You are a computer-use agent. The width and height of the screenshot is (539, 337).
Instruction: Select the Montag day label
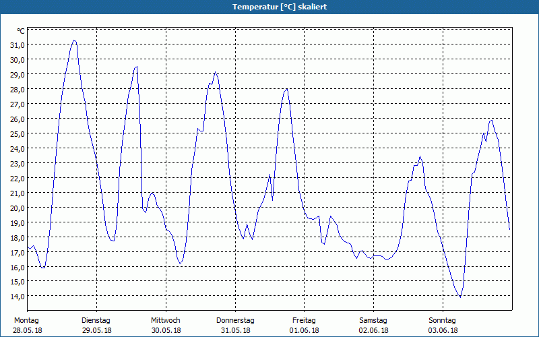[x=27, y=320]
